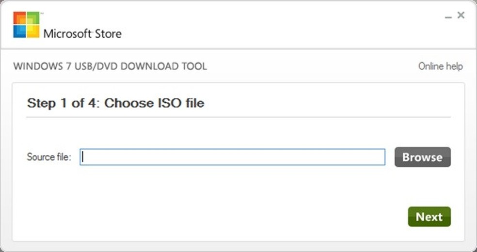
Task: Click the Microsoft Store four-square logo
Action: pos(26,25)
